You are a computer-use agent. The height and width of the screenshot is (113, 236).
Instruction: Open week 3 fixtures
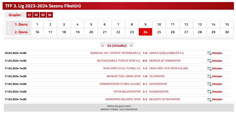click(64, 24)
